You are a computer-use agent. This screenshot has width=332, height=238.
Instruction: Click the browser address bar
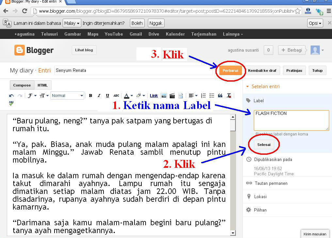166,11
